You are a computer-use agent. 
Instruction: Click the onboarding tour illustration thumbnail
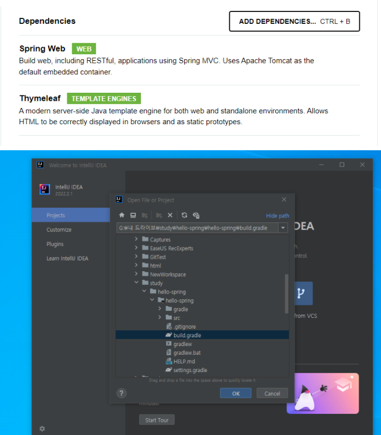tap(323, 393)
